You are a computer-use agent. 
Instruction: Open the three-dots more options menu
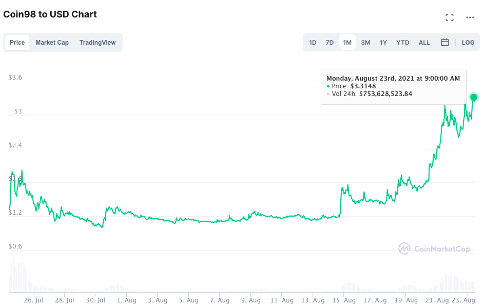(470, 17)
